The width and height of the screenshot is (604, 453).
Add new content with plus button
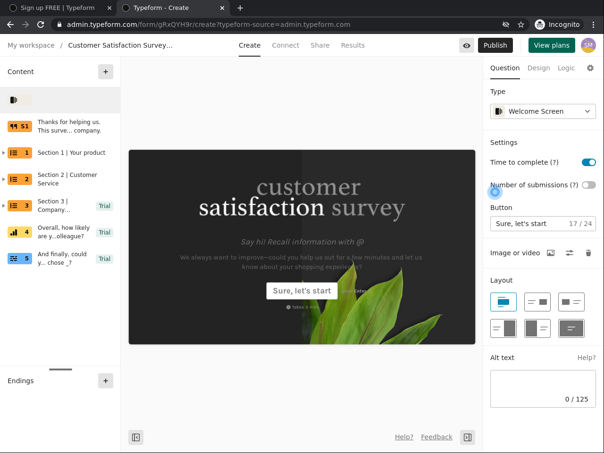click(x=106, y=72)
